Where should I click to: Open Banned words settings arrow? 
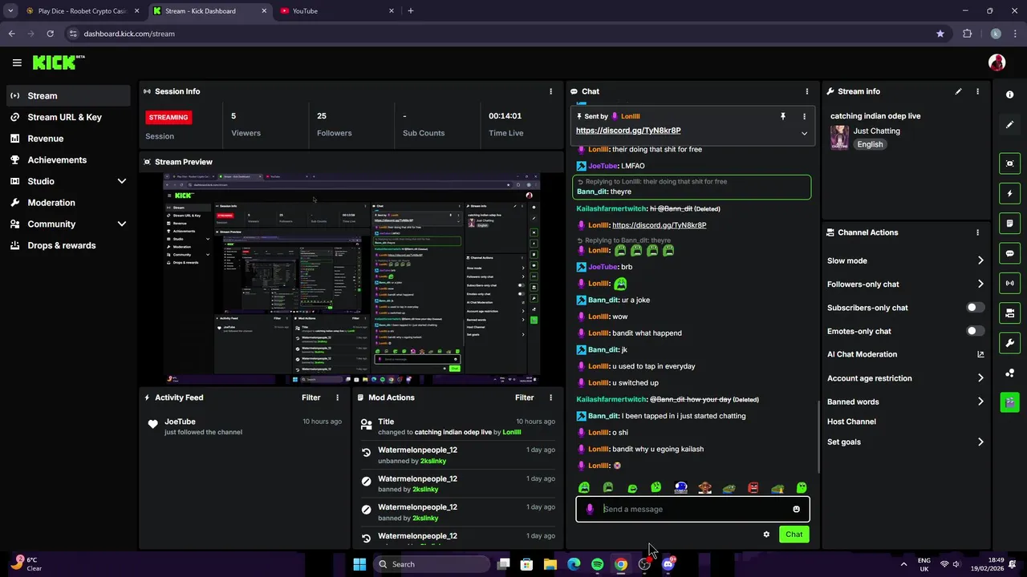(980, 401)
